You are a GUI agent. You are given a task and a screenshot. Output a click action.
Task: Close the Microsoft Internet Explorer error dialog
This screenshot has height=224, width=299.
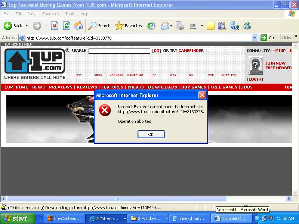coord(202,95)
